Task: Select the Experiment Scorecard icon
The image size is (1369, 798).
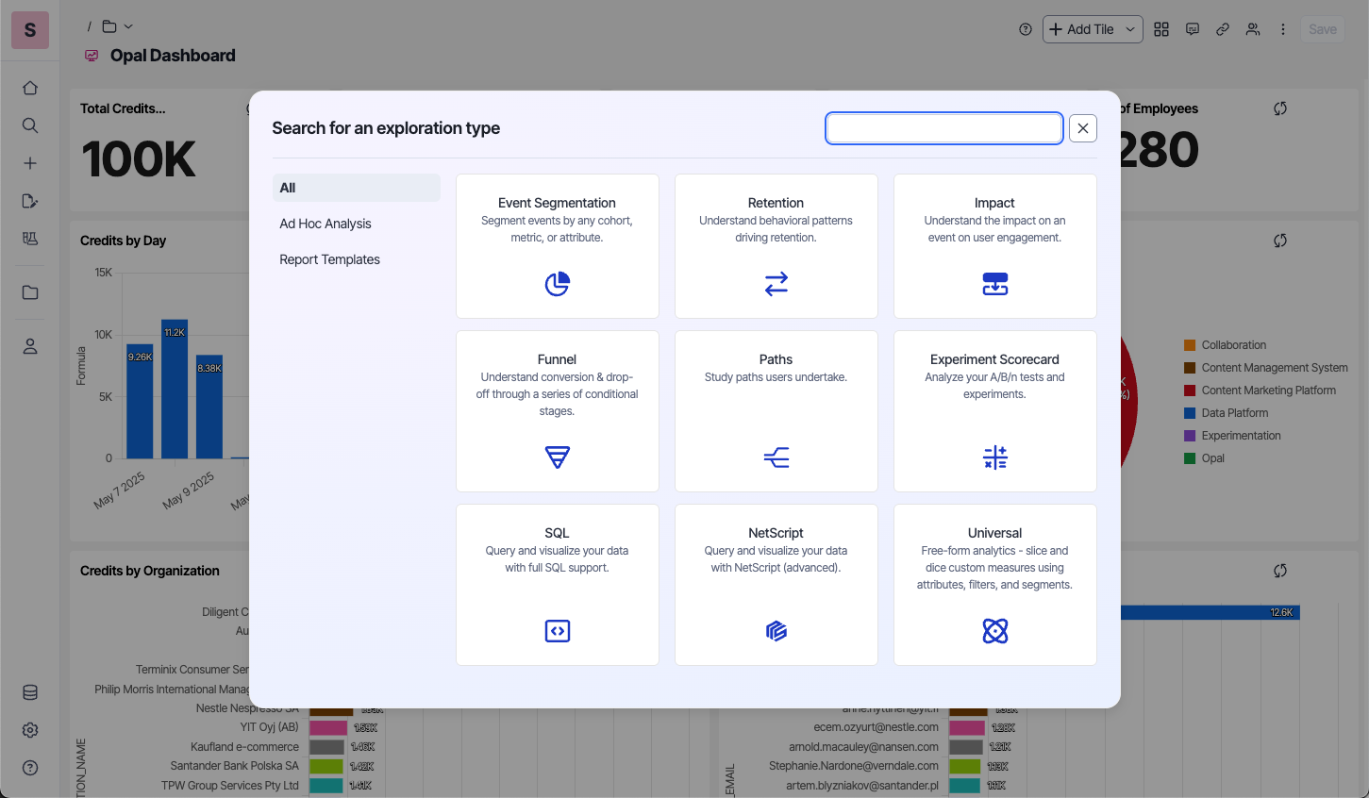Action: 994,457
